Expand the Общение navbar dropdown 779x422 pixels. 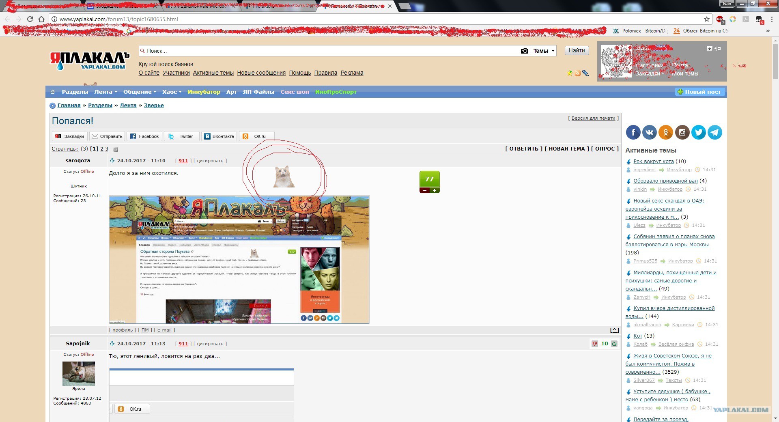click(x=140, y=92)
